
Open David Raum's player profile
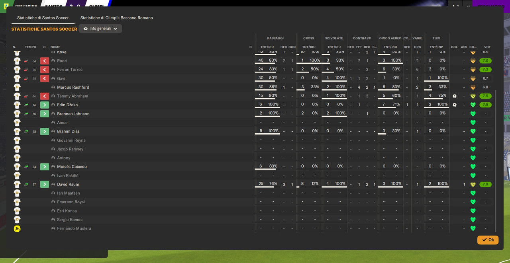68,184
